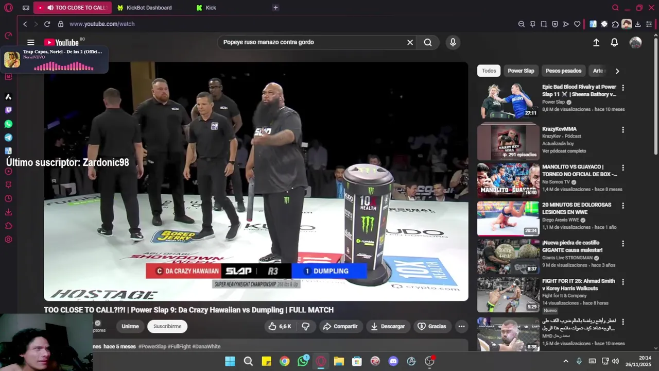Screen dimensions: 659x371
Task: Open the sidebar player icon
Action: 8,172
